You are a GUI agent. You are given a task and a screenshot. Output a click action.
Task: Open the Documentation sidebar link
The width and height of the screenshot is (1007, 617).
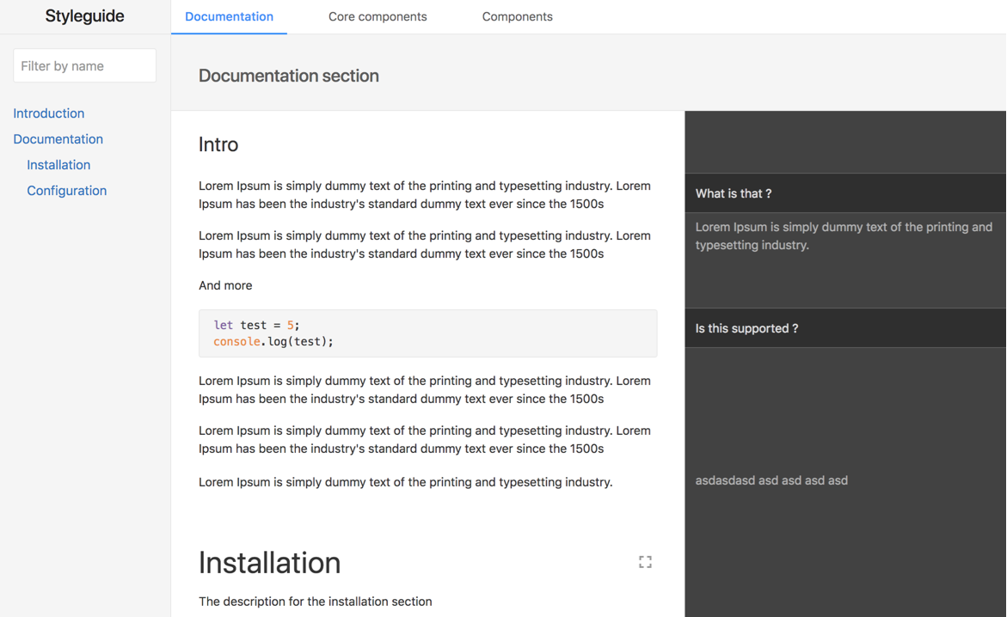coord(58,139)
